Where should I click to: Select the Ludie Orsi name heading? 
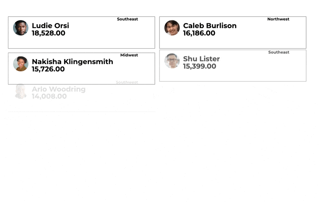pos(51,25)
